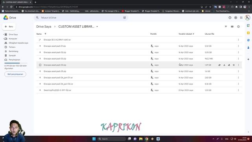The image size is (252, 142).
Task: Open the Google account avatar
Action: [x=248, y=17]
